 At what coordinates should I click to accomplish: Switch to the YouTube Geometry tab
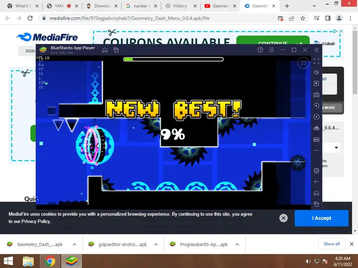[x=220, y=6]
